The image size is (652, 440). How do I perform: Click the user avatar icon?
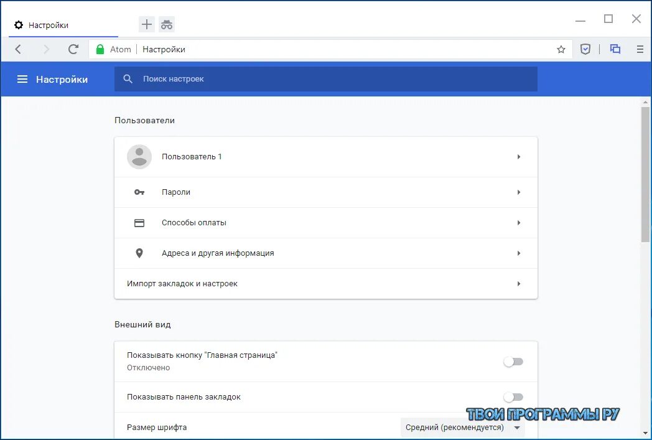[139, 157]
